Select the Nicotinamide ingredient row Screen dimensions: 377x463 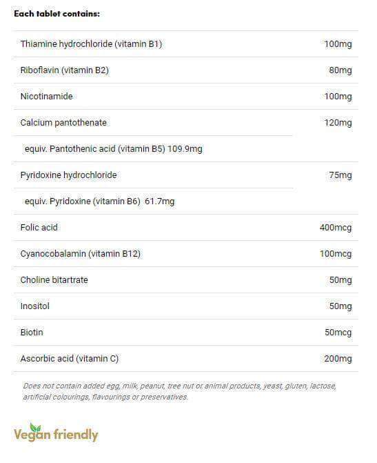(186, 97)
